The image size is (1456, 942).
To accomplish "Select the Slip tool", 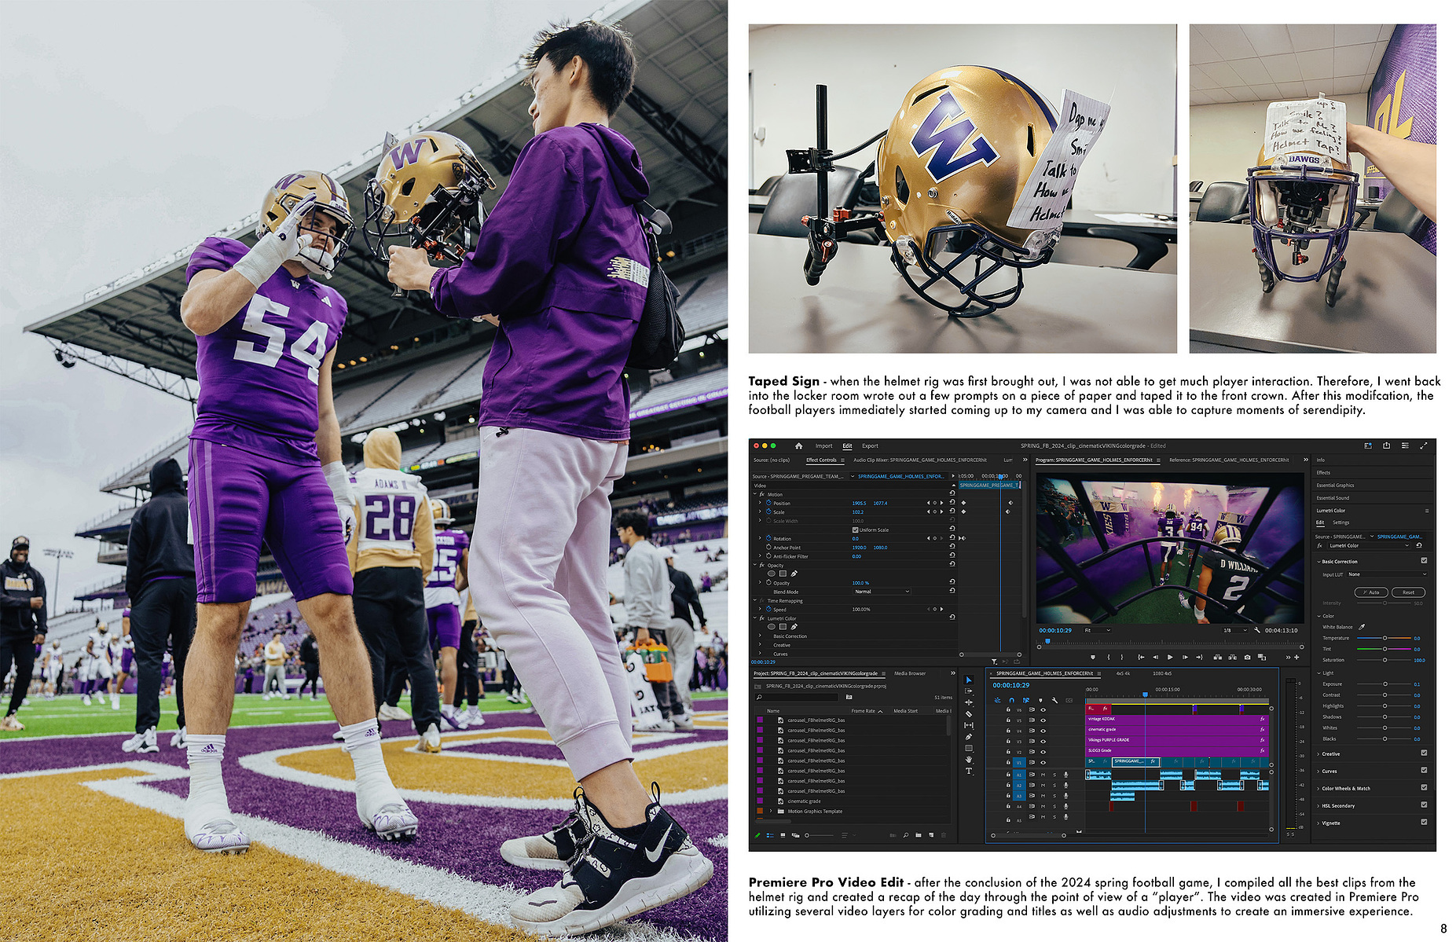I will tap(968, 725).
